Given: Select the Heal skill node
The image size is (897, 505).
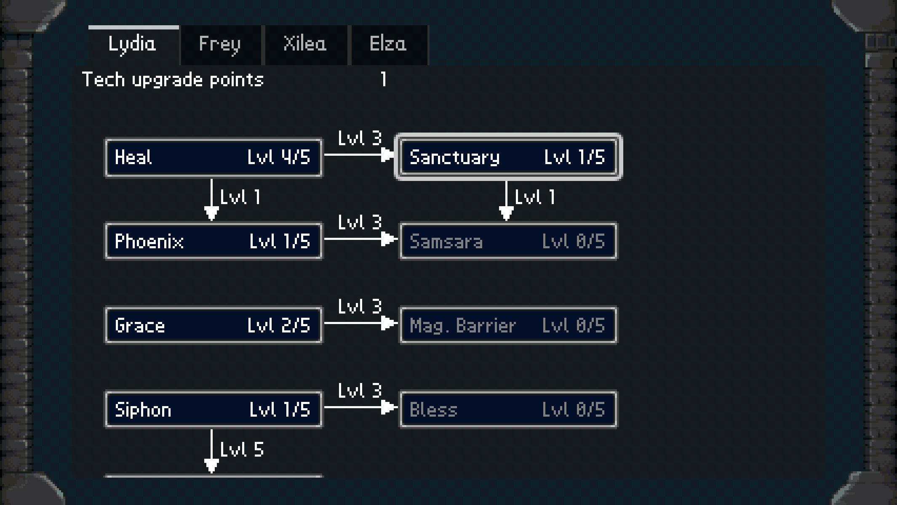Looking at the screenshot, I should point(214,157).
